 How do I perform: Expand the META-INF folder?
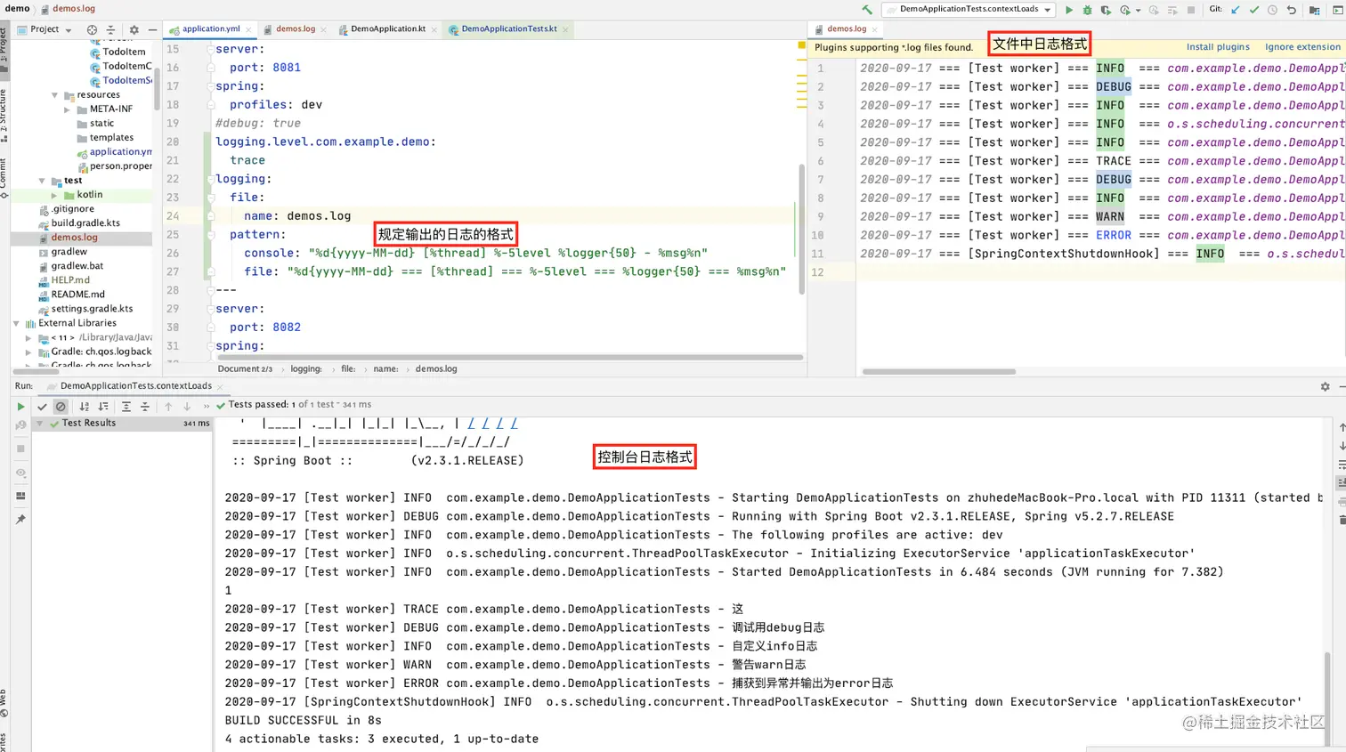coord(68,109)
